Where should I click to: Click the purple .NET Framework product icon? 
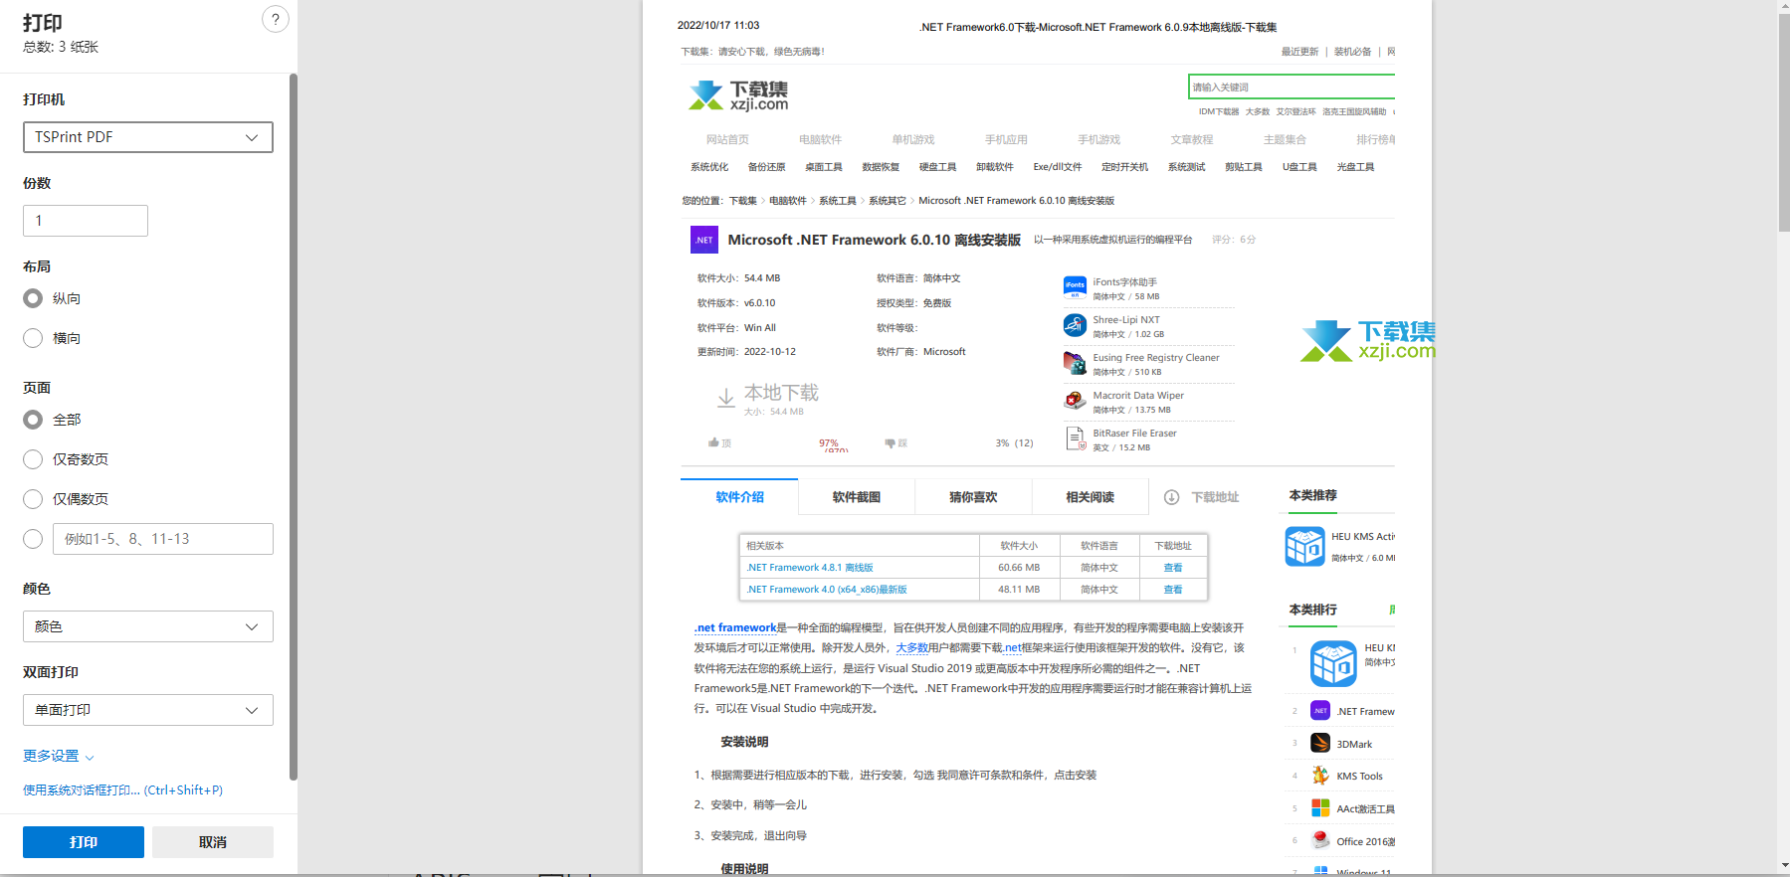704,240
